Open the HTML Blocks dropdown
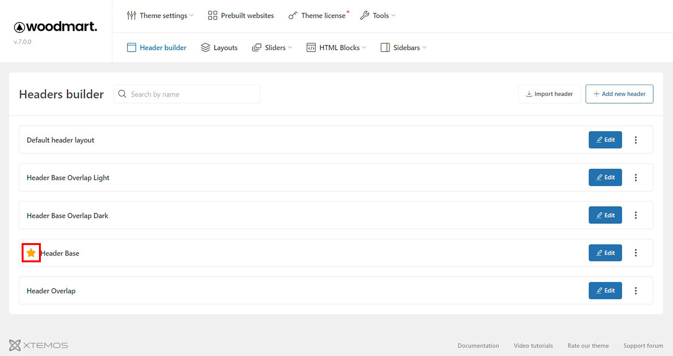The image size is (673, 356). (x=336, y=48)
